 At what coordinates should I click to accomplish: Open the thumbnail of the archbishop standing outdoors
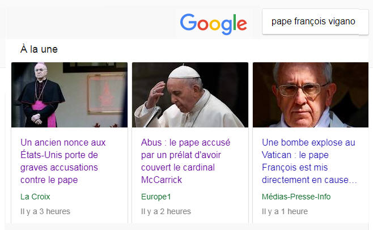[x=69, y=95]
